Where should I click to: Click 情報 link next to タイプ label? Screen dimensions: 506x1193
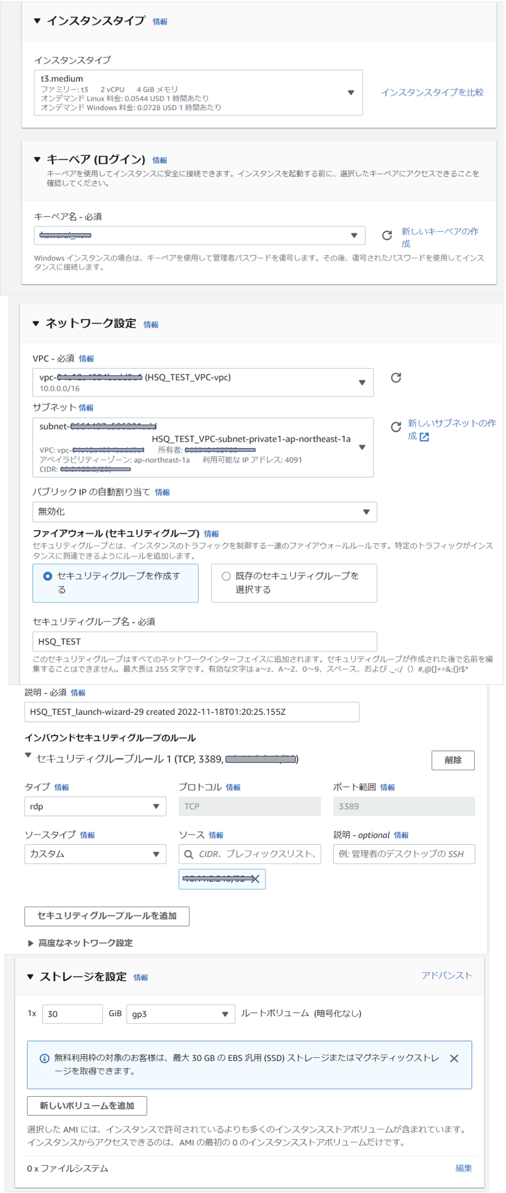tap(61, 787)
